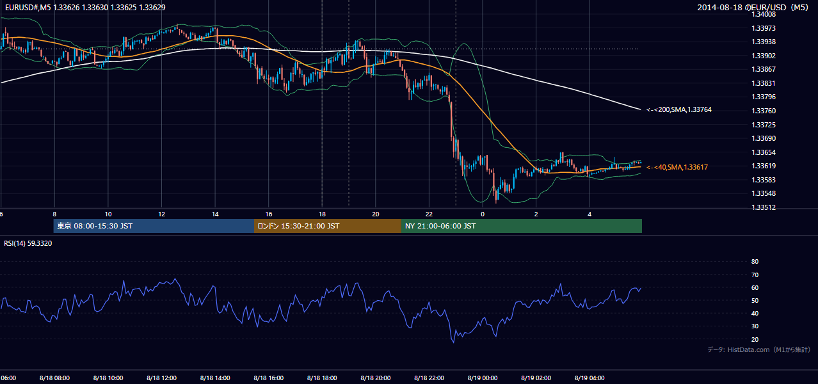This screenshot has height=384, width=818.
Task: Select the '<-<200,SMA,1.33764' moving average label
Action: pos(679,110)
